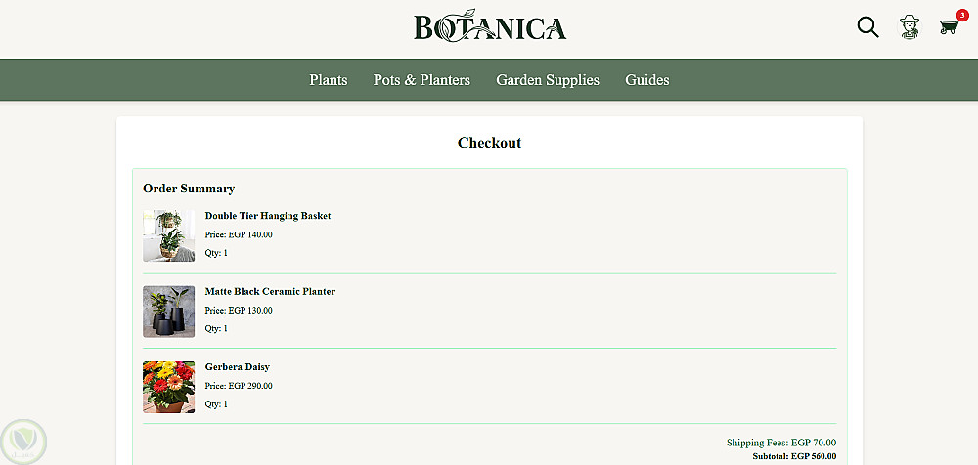The height and width of the screenshot is (465, 978).
Task: Click the Gerbera Daisy product photo
Action: (x=168, y=387)
